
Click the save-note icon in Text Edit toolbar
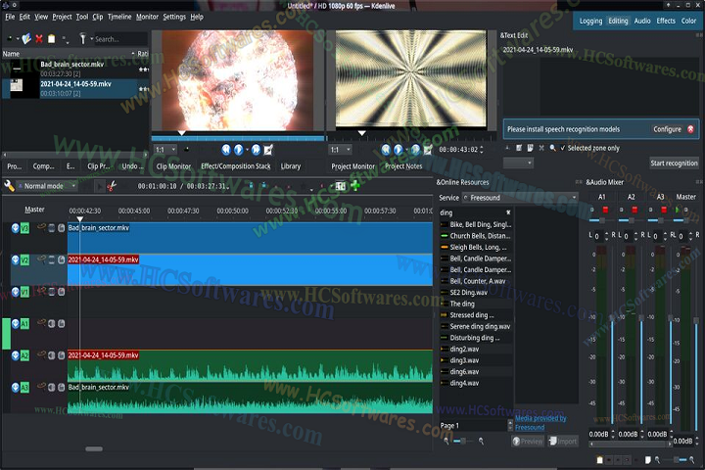coord(530,148)
